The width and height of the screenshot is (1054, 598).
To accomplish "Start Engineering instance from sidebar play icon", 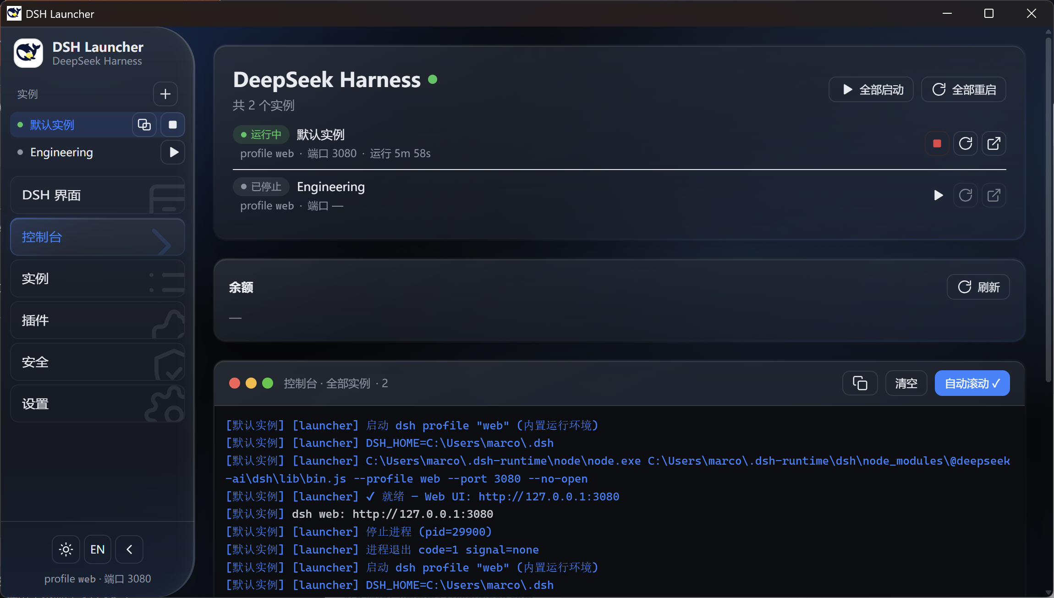I will click(x=173, y=152).
